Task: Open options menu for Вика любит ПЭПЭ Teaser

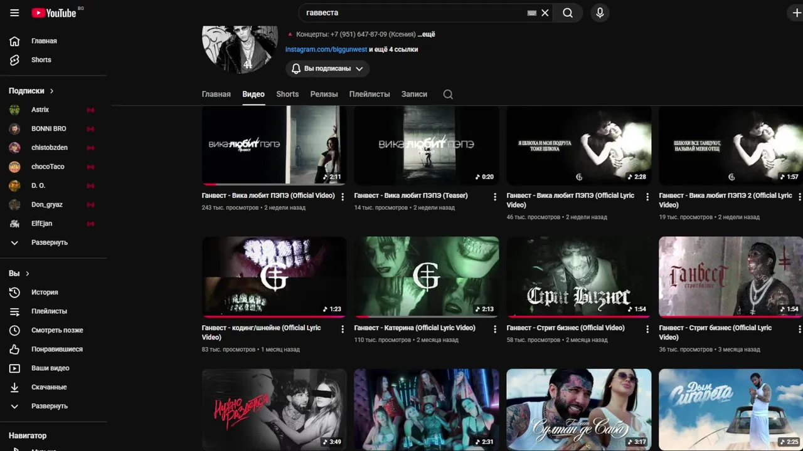Action: (495, 197)
